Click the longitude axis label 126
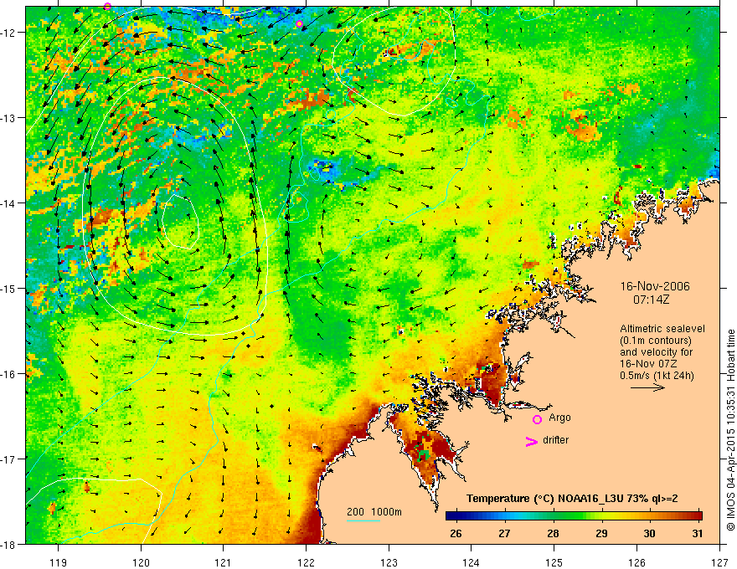Viewport: 737px width, 569px height. tap(636, 563)
